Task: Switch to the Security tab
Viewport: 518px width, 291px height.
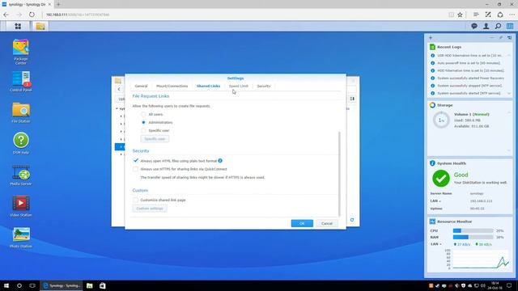Action: [264, 86]
